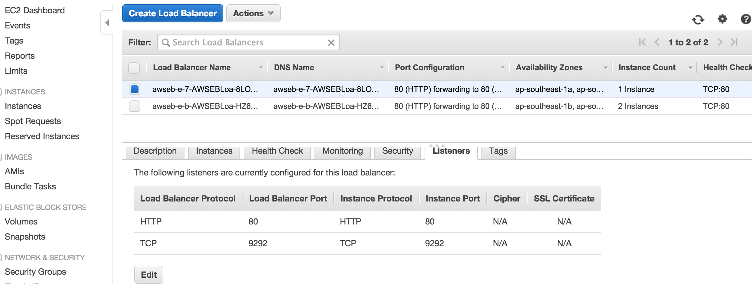Open Limits in sidebar
Viewport: 753px width, 288px height.
click(16, 71)
